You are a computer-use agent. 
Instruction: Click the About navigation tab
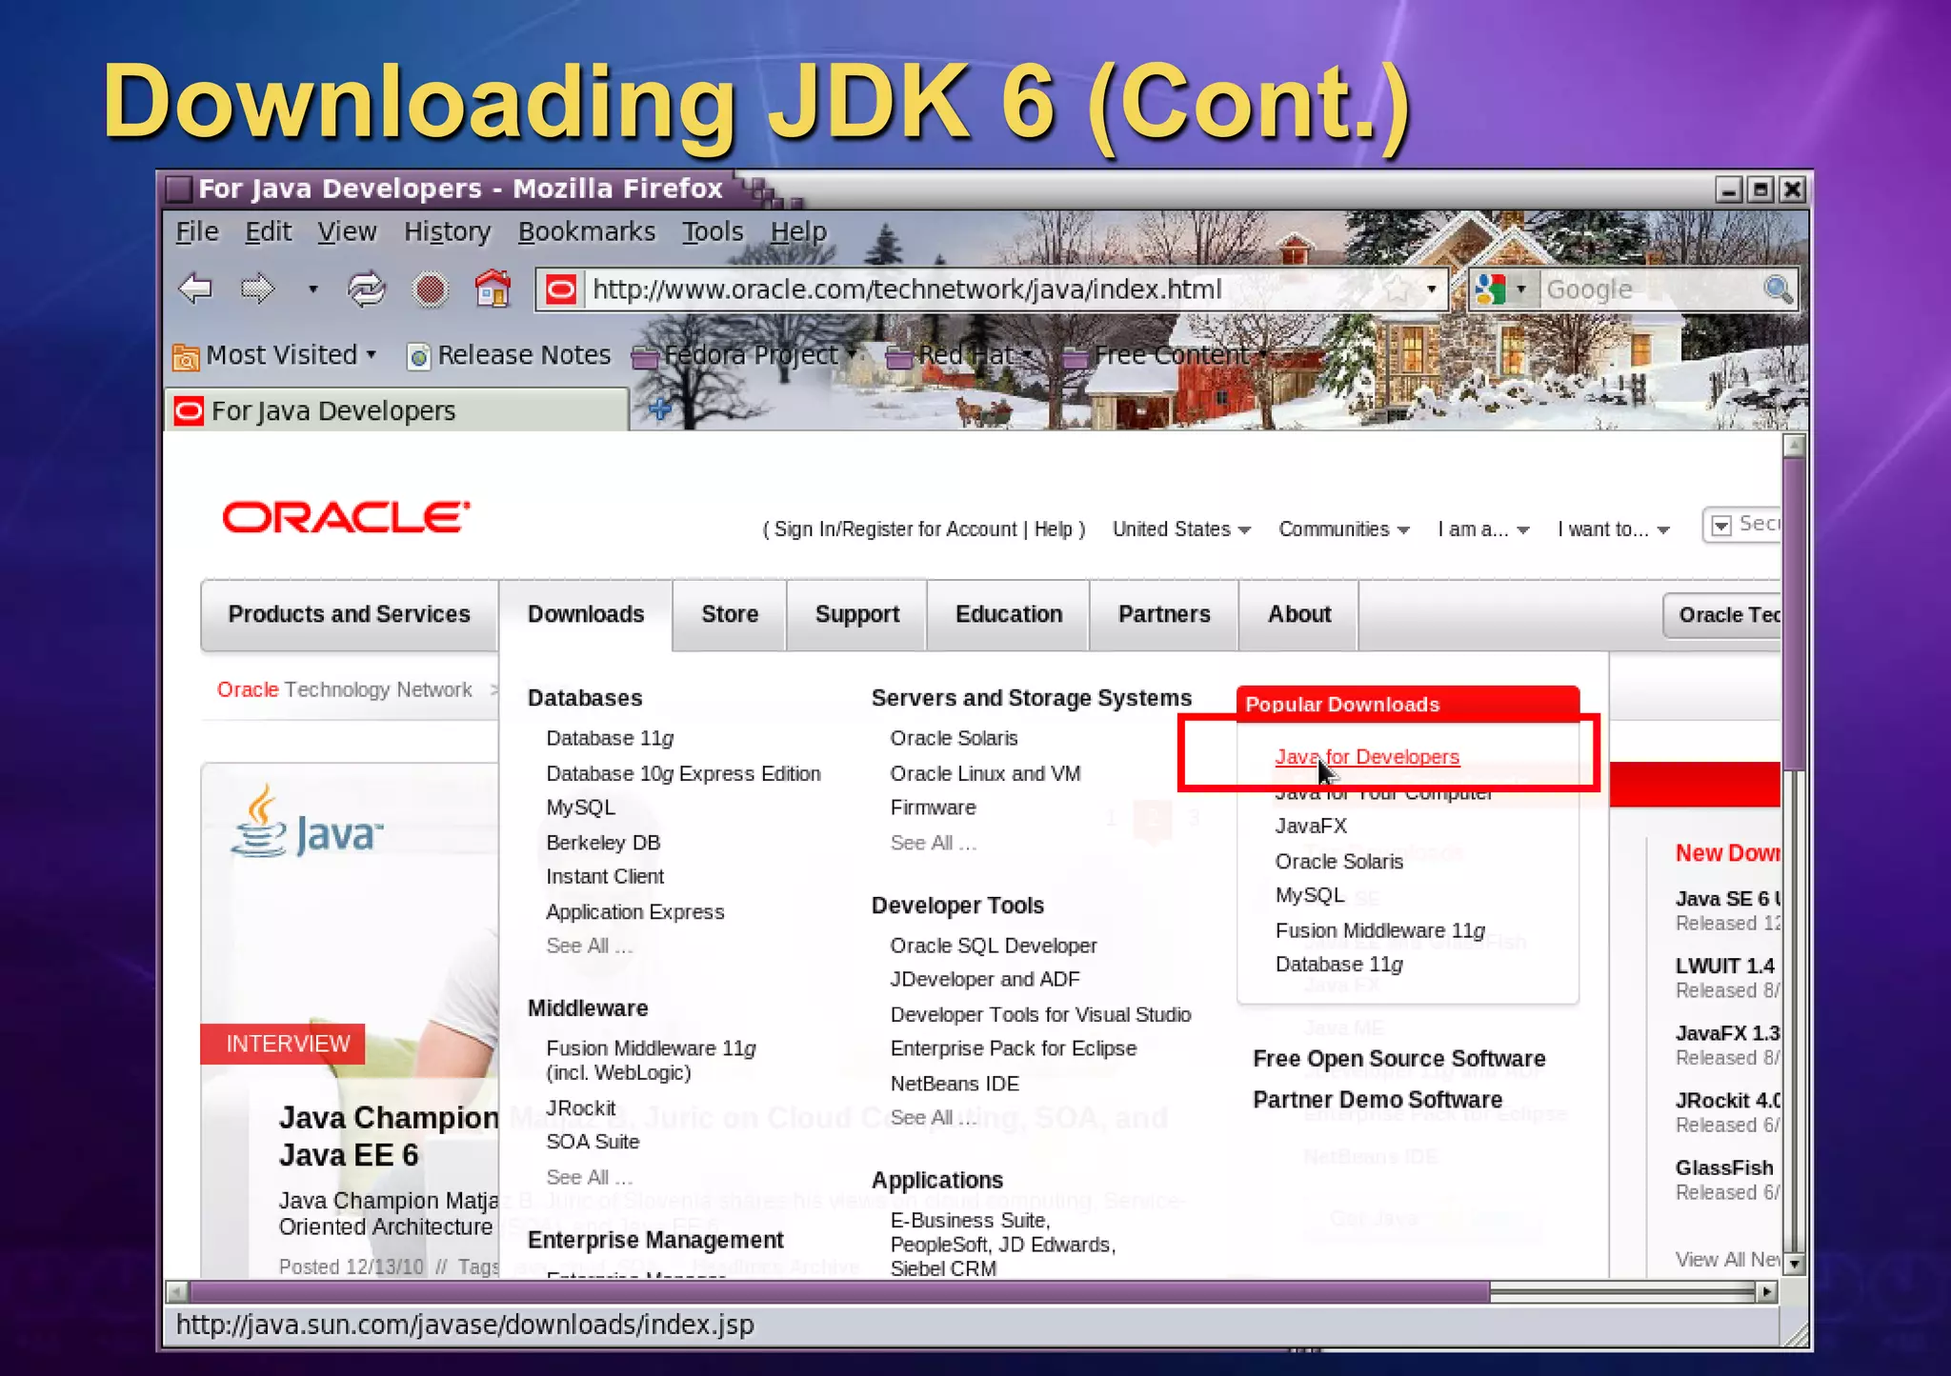pos(1299,614)
